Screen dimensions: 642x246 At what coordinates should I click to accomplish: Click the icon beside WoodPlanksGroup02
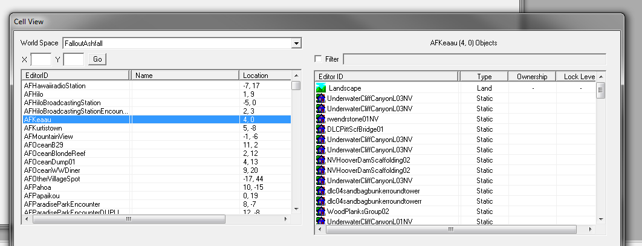tap(321, 211)
